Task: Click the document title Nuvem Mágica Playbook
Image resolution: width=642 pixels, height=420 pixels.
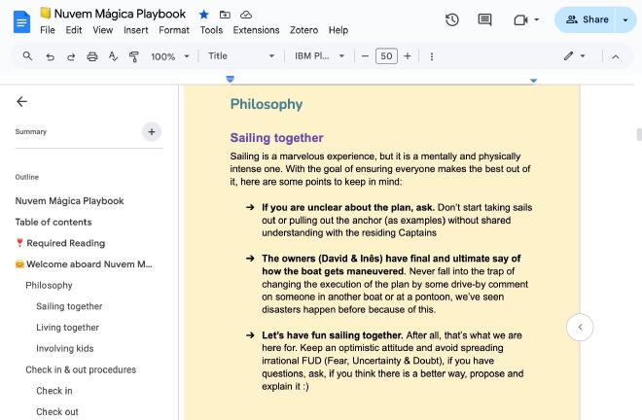Action: click(120, 14)
